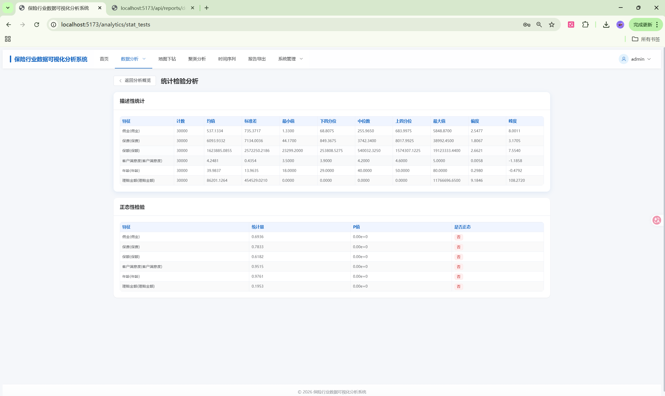
Task: Click the password key icon in address bar
Action: 526,25
